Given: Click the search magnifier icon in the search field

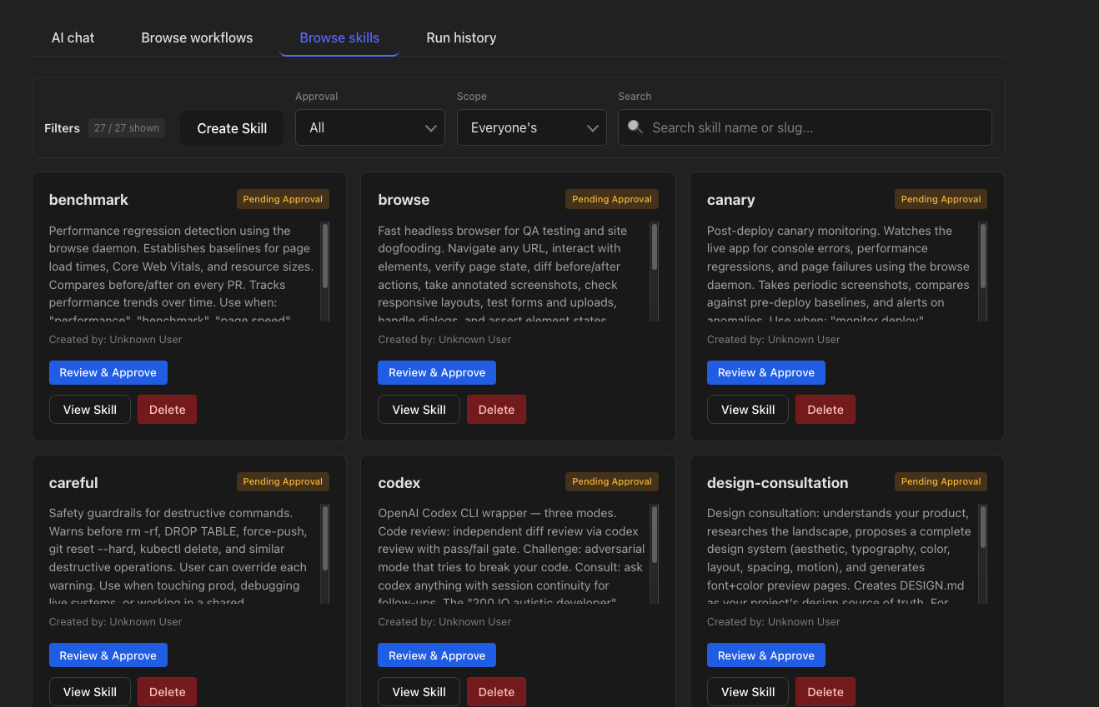Looking at the screenshot, I should click(x=635, y=127).
